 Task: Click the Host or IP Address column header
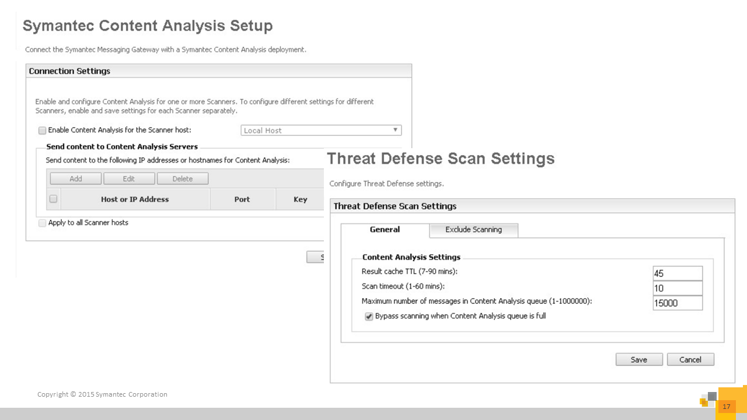pos(135,199)
